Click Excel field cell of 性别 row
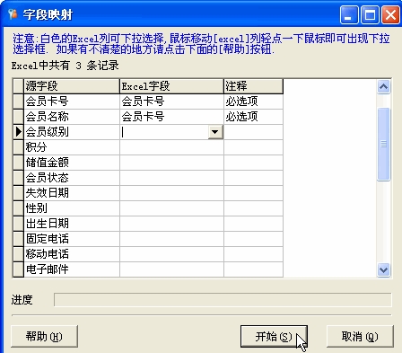This screenshot has width=402, height=353. 171,208
